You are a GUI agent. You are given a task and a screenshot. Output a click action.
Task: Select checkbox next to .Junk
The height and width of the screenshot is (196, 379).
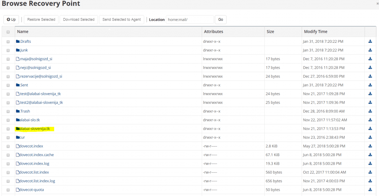click(x=8, y=51)
